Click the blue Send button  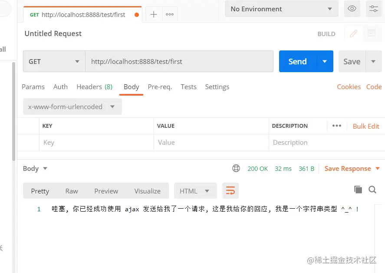(298, 61)
